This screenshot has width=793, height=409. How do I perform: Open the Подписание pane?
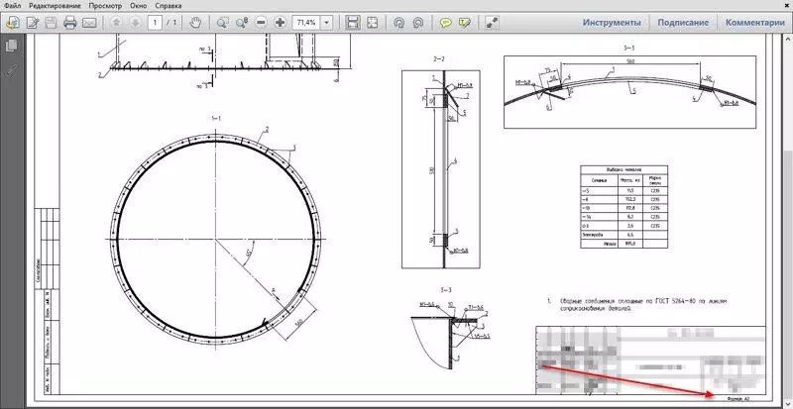683,22
